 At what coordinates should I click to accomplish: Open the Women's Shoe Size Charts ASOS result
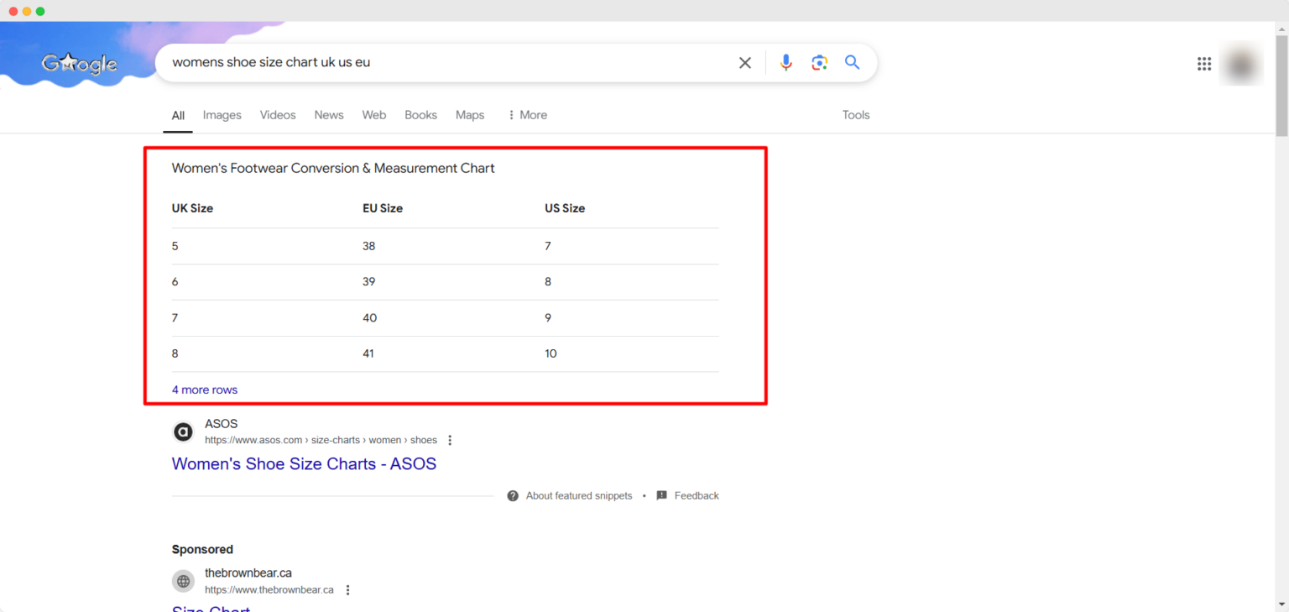(304, 463)
